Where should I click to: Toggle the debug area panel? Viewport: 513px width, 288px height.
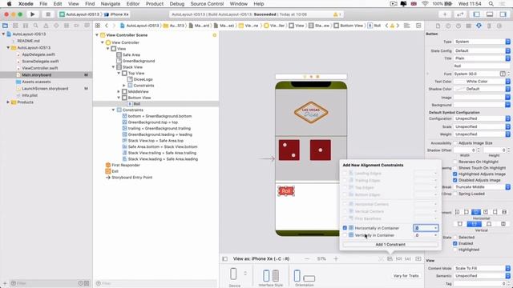click(x=490, y=14)
